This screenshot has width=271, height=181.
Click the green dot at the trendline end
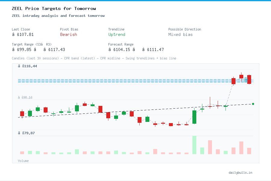[253, 104]
